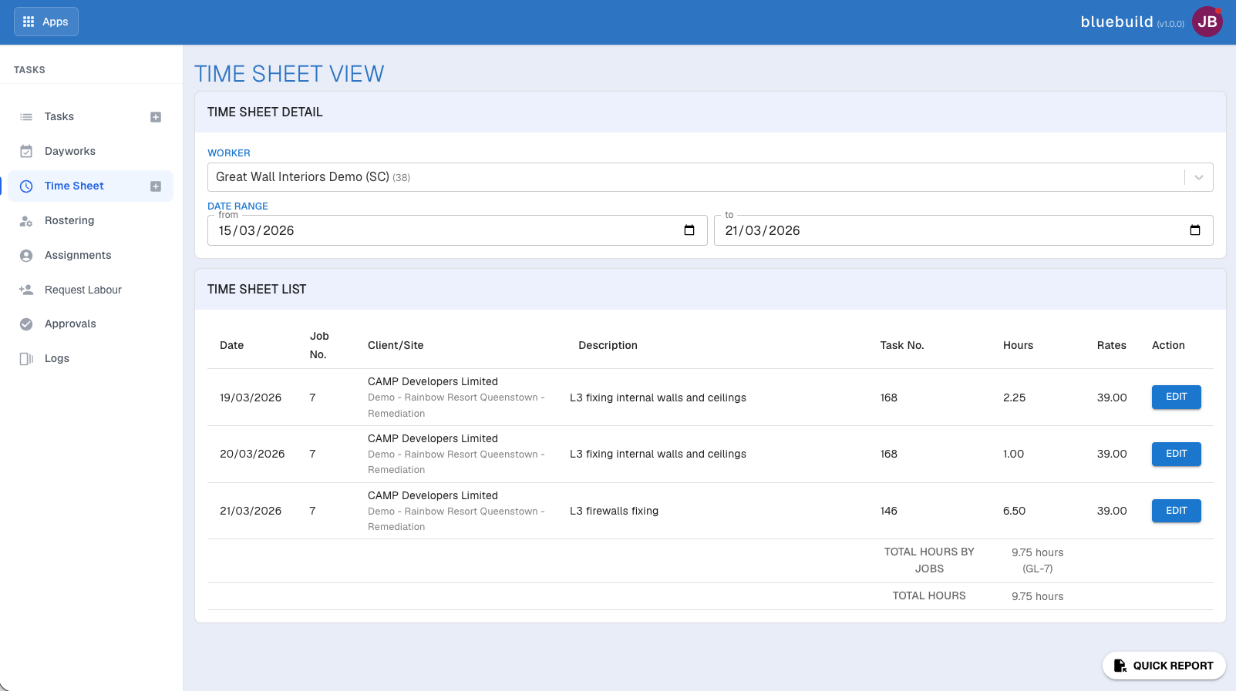Open Rostering section

point(69,221)
